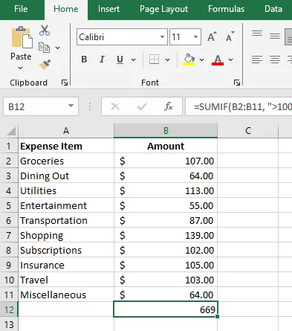Decrease font size with smaller A
The height and width of the screenshot is (331, 292).
[x=230, y=37]
